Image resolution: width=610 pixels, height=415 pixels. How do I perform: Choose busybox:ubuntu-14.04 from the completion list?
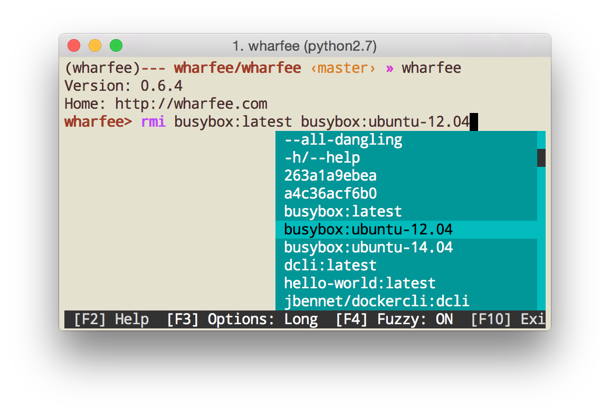coord(406,247)
